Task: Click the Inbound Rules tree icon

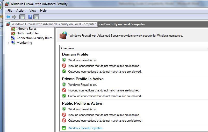Action: tap(13, 29)
